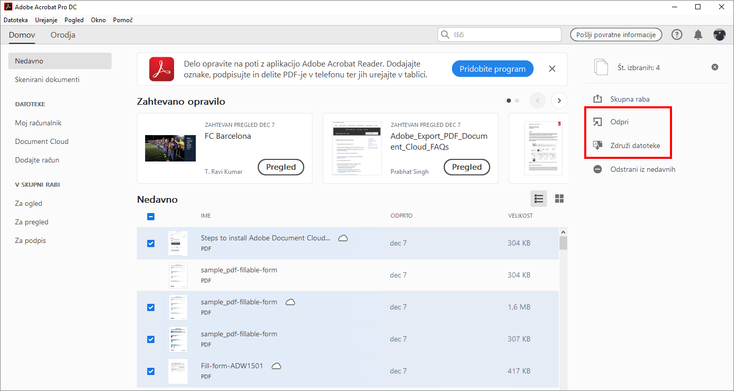Screen dimensions: 734x391
Task: Click the '417 KB' size value
Action: (x=519, y=371)
